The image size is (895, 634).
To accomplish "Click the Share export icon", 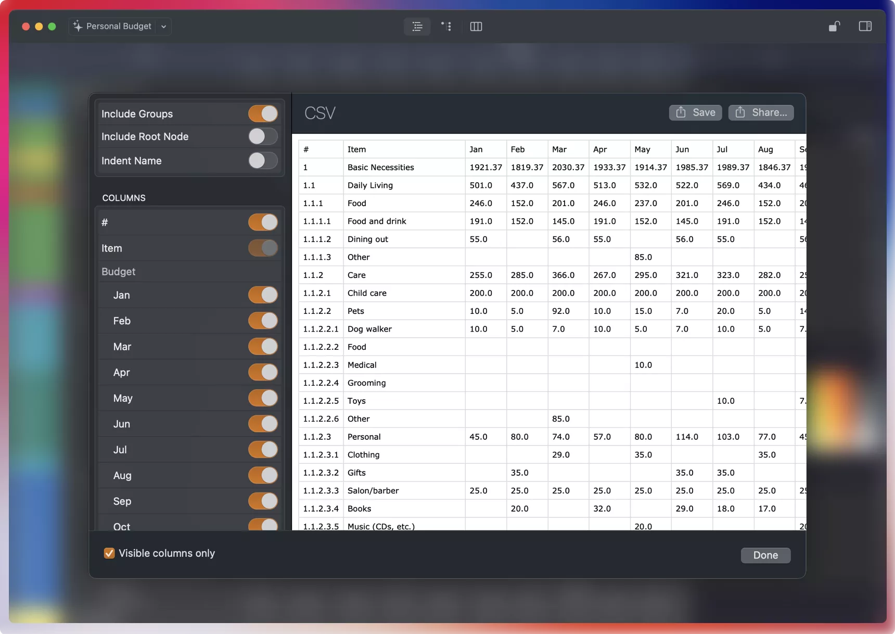I will click(x=741, y=112).
